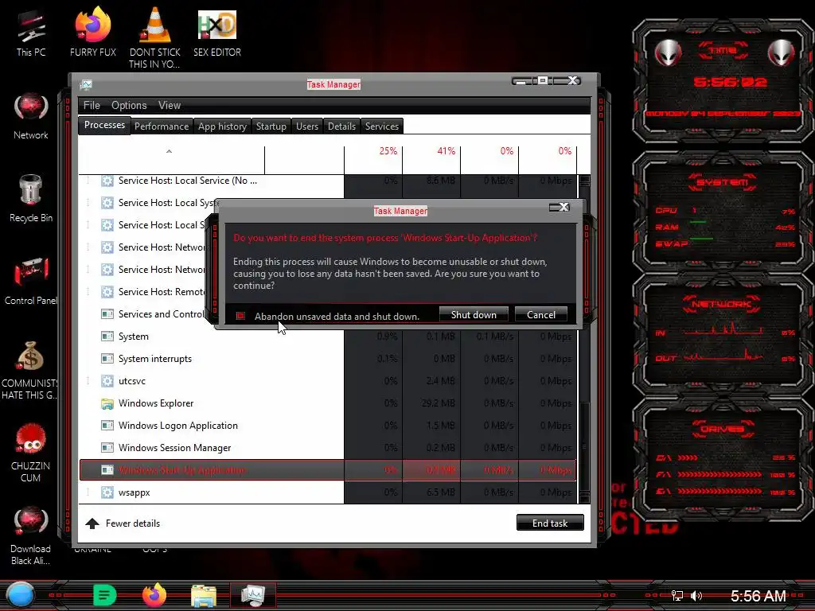Select the Windows Explorer process row
Viewport: 815px width, 611px height.
(327, 403)
